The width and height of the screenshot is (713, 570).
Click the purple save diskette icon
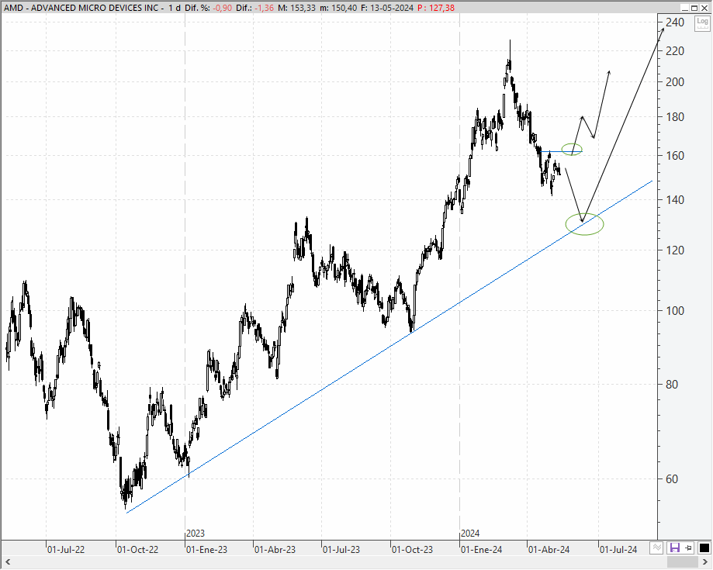674,548
